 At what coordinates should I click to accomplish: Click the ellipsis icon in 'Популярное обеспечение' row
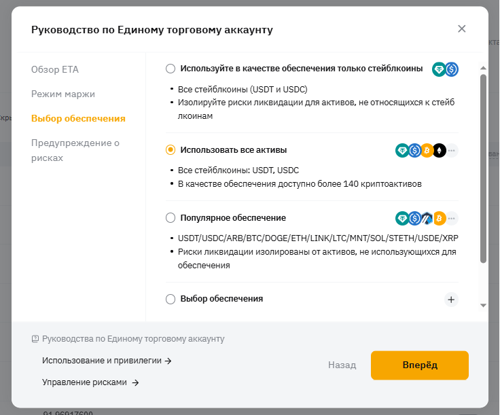(452, 219)
